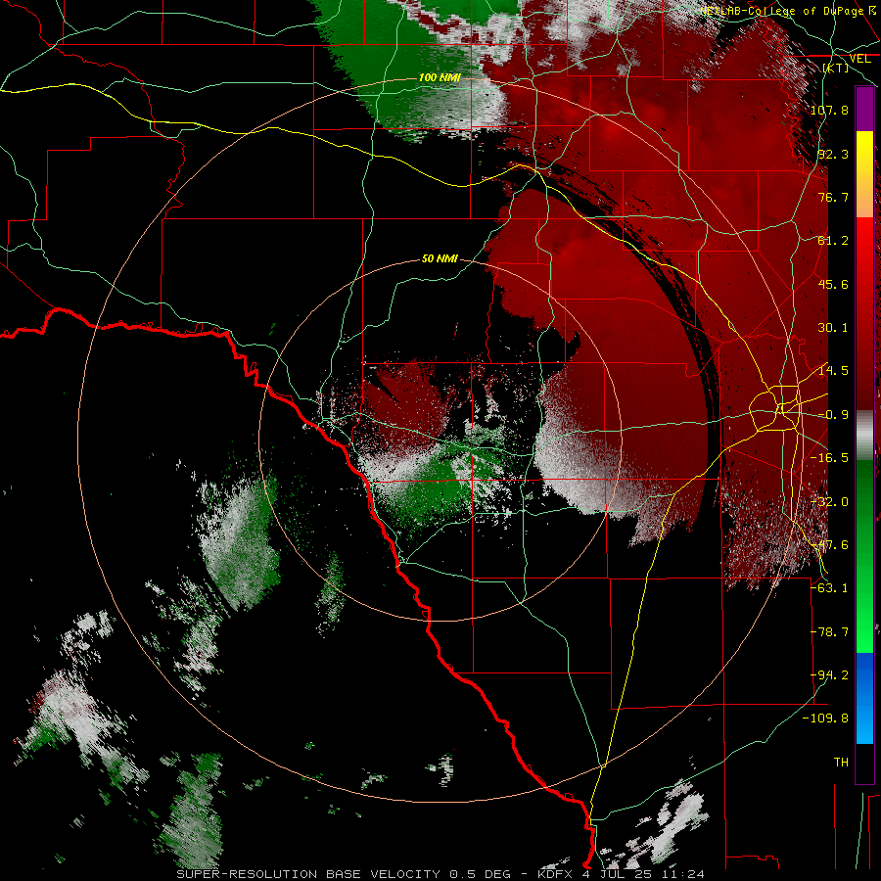The height and width of the screenshot is (881, 881).
Task: Select the -0.9 velocity scale value
Action: pyautogui.click(x=833, y=415)
